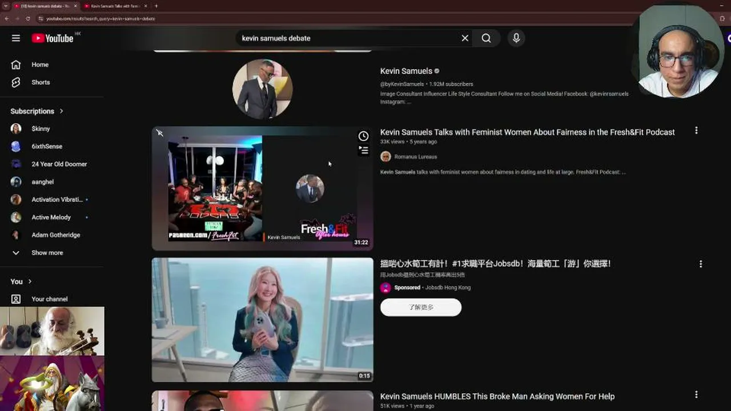The width and height of the screenshot is (731, 411).
Task: Open Kevin Samuels channel name link
Action: (x=406, y=71)
